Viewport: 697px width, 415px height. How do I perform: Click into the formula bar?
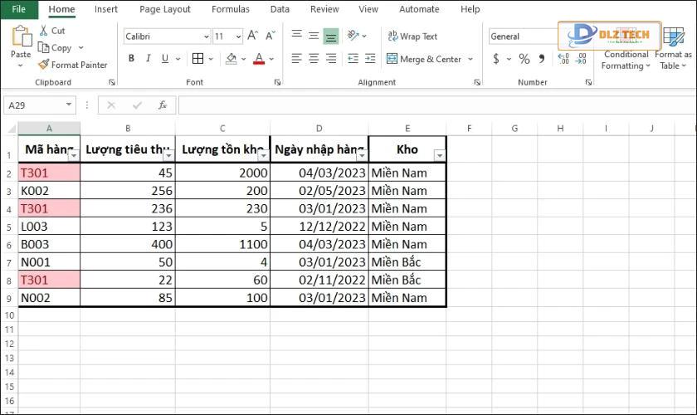[x=436, y=105]
